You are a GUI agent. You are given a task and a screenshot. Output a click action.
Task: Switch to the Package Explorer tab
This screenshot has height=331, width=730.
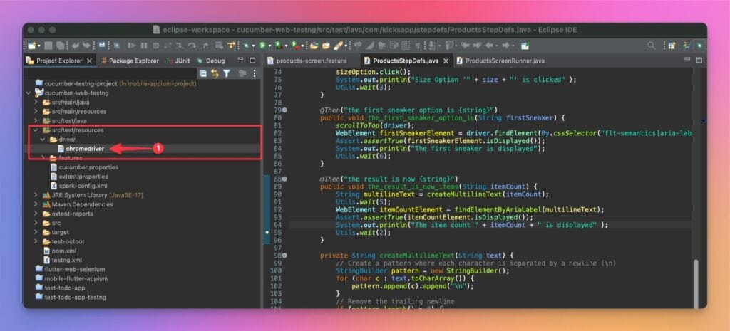[x=130, y=61]
